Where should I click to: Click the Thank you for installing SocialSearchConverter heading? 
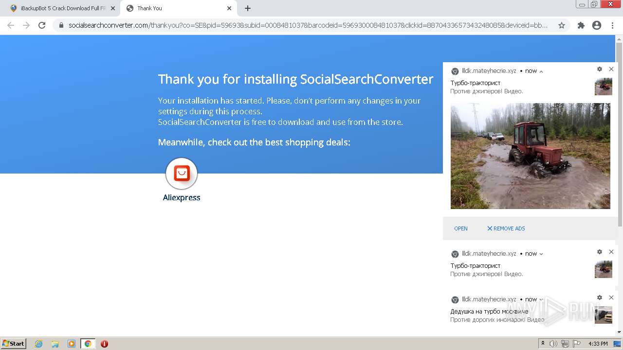(x=295, y=79)
